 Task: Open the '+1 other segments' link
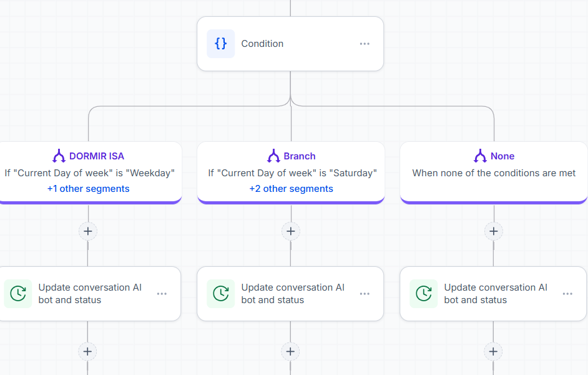tap(88, 189)
